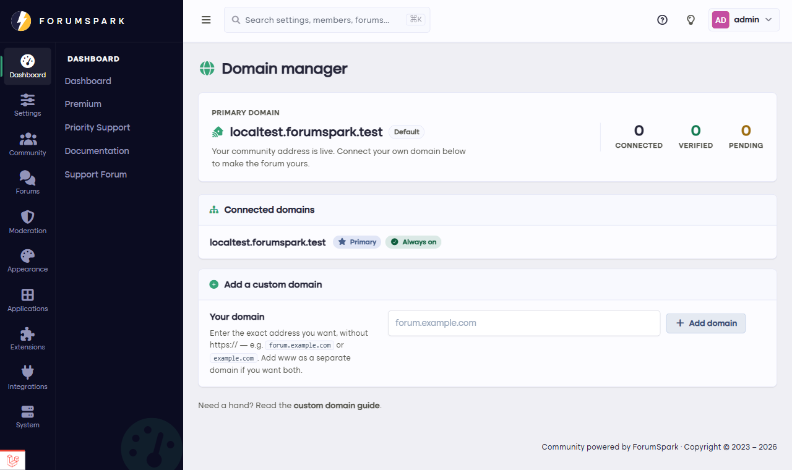Go to the Community section
Viewport: 792px width, 470px height.
[x=28, y=144]
